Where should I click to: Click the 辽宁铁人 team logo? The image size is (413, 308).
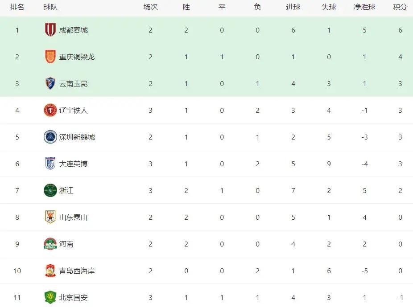tap(50, 110)
